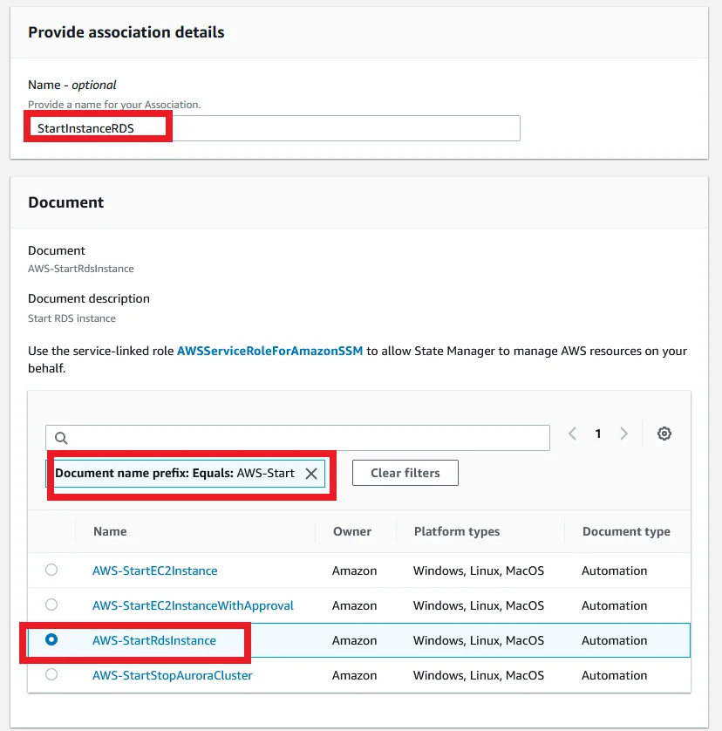The width and height of the screenshot is (722, 731).
Task: Click Automation type in AWS-StartRdsInstance row
Action: pyautogui.click(x=615, y=640)
